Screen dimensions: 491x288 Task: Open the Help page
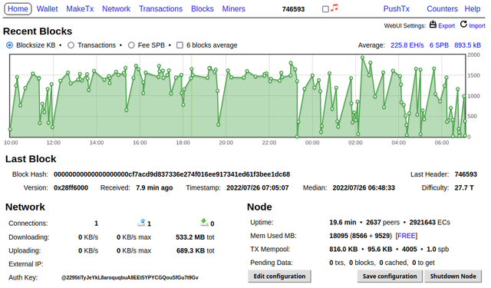coord(473,8)
